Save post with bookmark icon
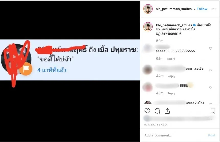This screenshot has width=220, height=142. (x=213, y=111)
